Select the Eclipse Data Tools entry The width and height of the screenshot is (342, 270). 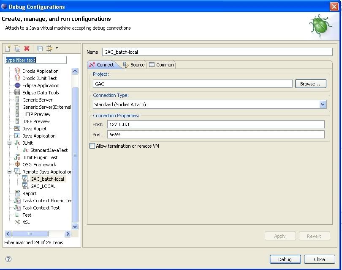[x=41, y=93]
